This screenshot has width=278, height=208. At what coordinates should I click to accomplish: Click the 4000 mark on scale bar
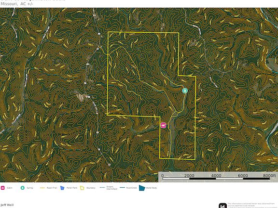coord(216,176)
